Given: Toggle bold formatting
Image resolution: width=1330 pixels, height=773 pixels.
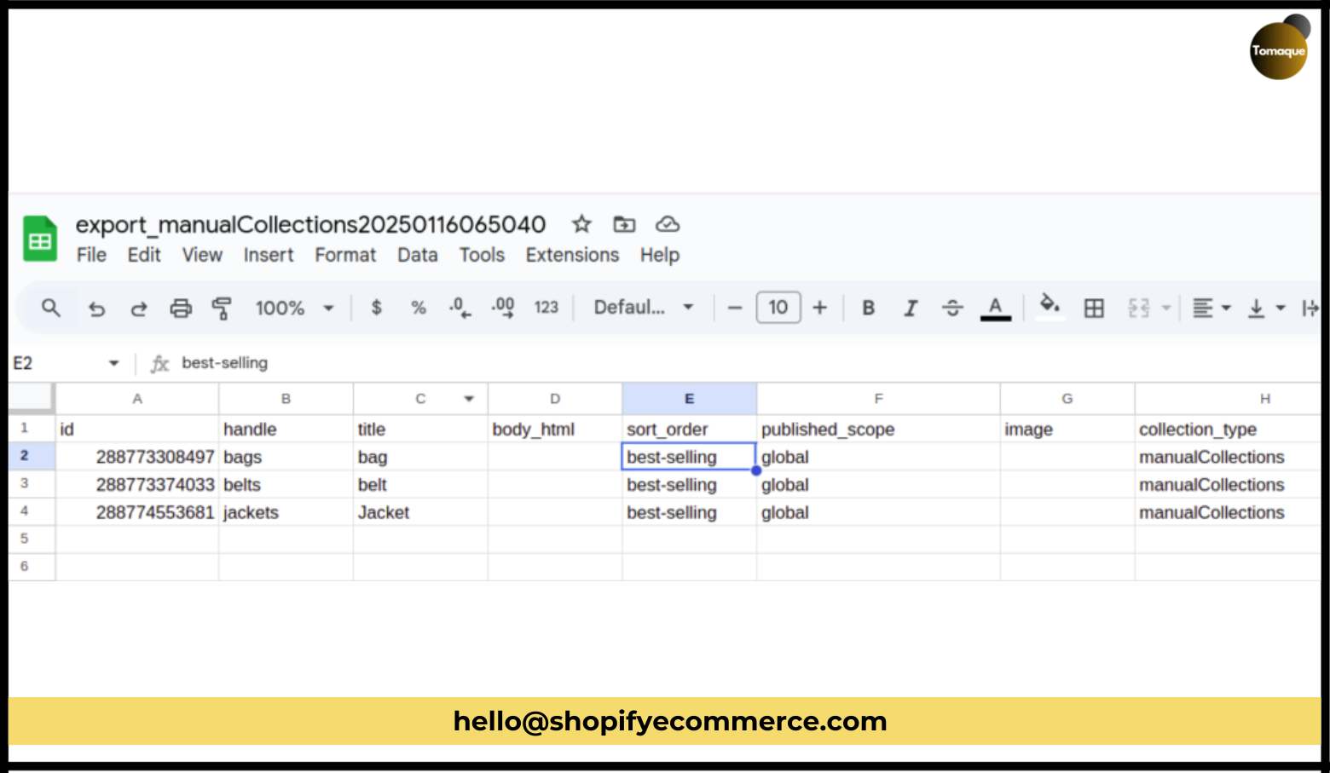Looking at the screenshot, I should [868, 308].
